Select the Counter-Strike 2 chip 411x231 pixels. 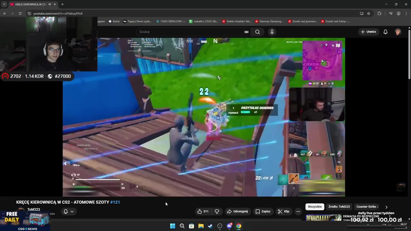click(x=367, y=207)
